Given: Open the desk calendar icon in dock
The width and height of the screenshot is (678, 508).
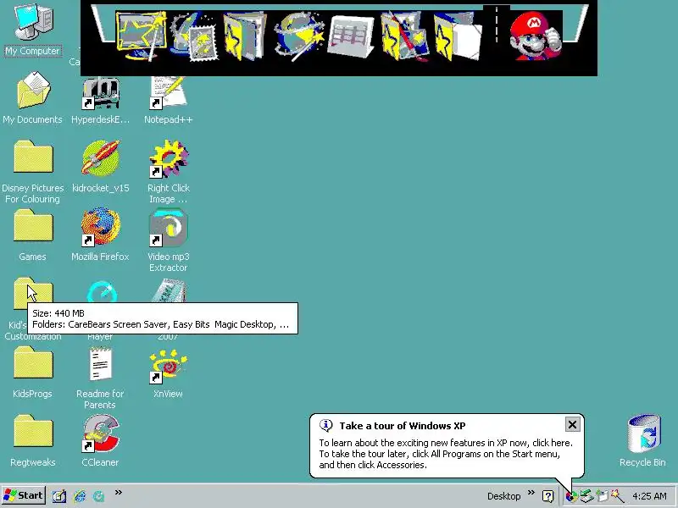Looking at the screenshot, I should click(351, 36).
